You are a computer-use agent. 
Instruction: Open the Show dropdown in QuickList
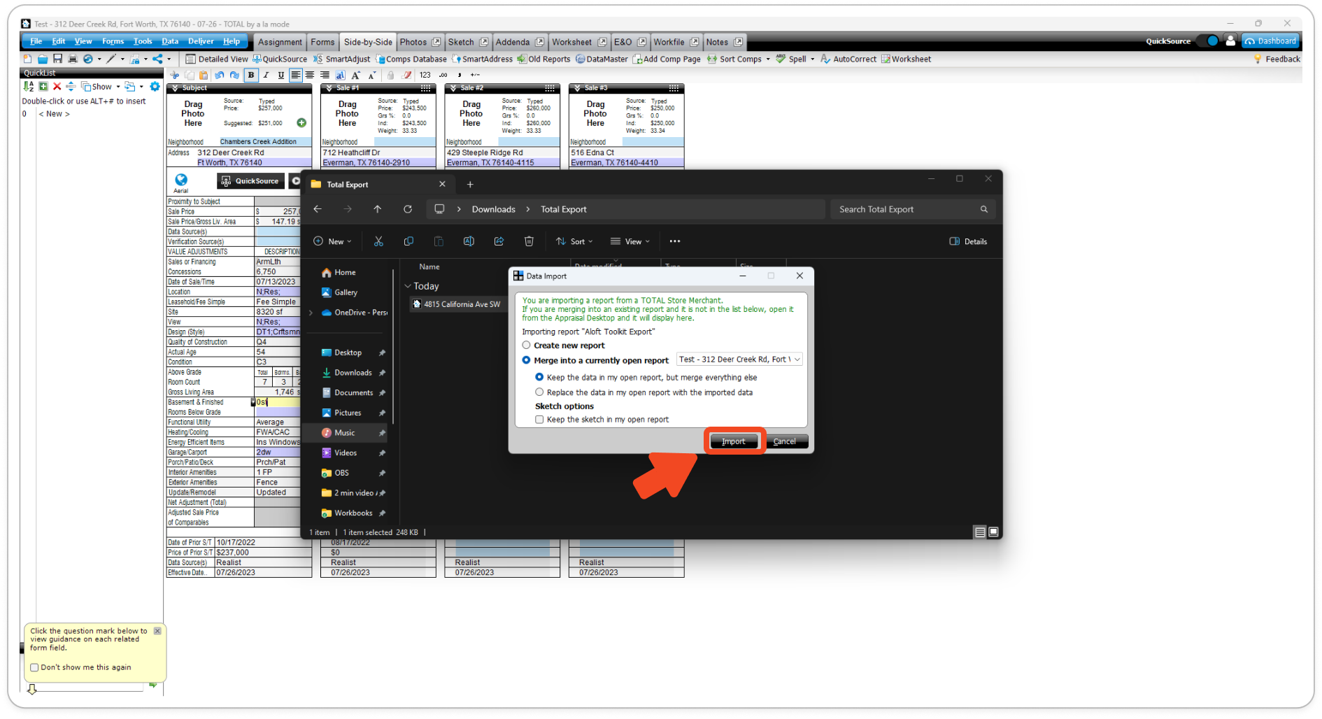(x=101, y=87)
